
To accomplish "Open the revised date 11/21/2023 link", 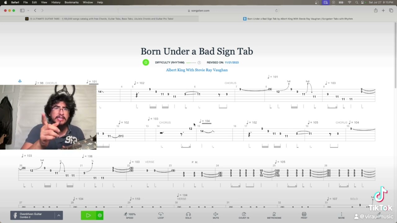I will [232, 63].
